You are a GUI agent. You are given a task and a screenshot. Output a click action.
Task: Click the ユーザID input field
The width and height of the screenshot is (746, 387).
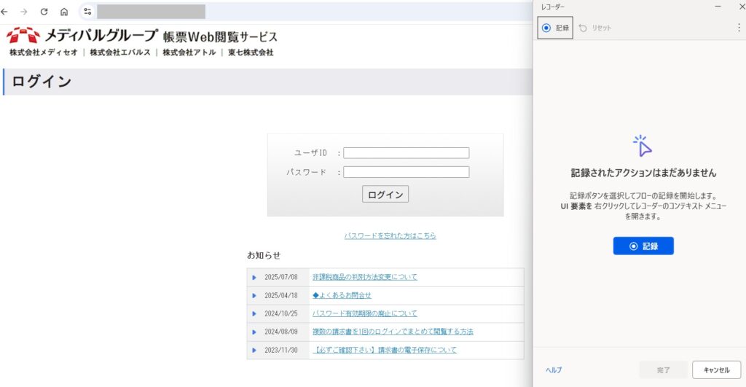[x=406, y=153]
